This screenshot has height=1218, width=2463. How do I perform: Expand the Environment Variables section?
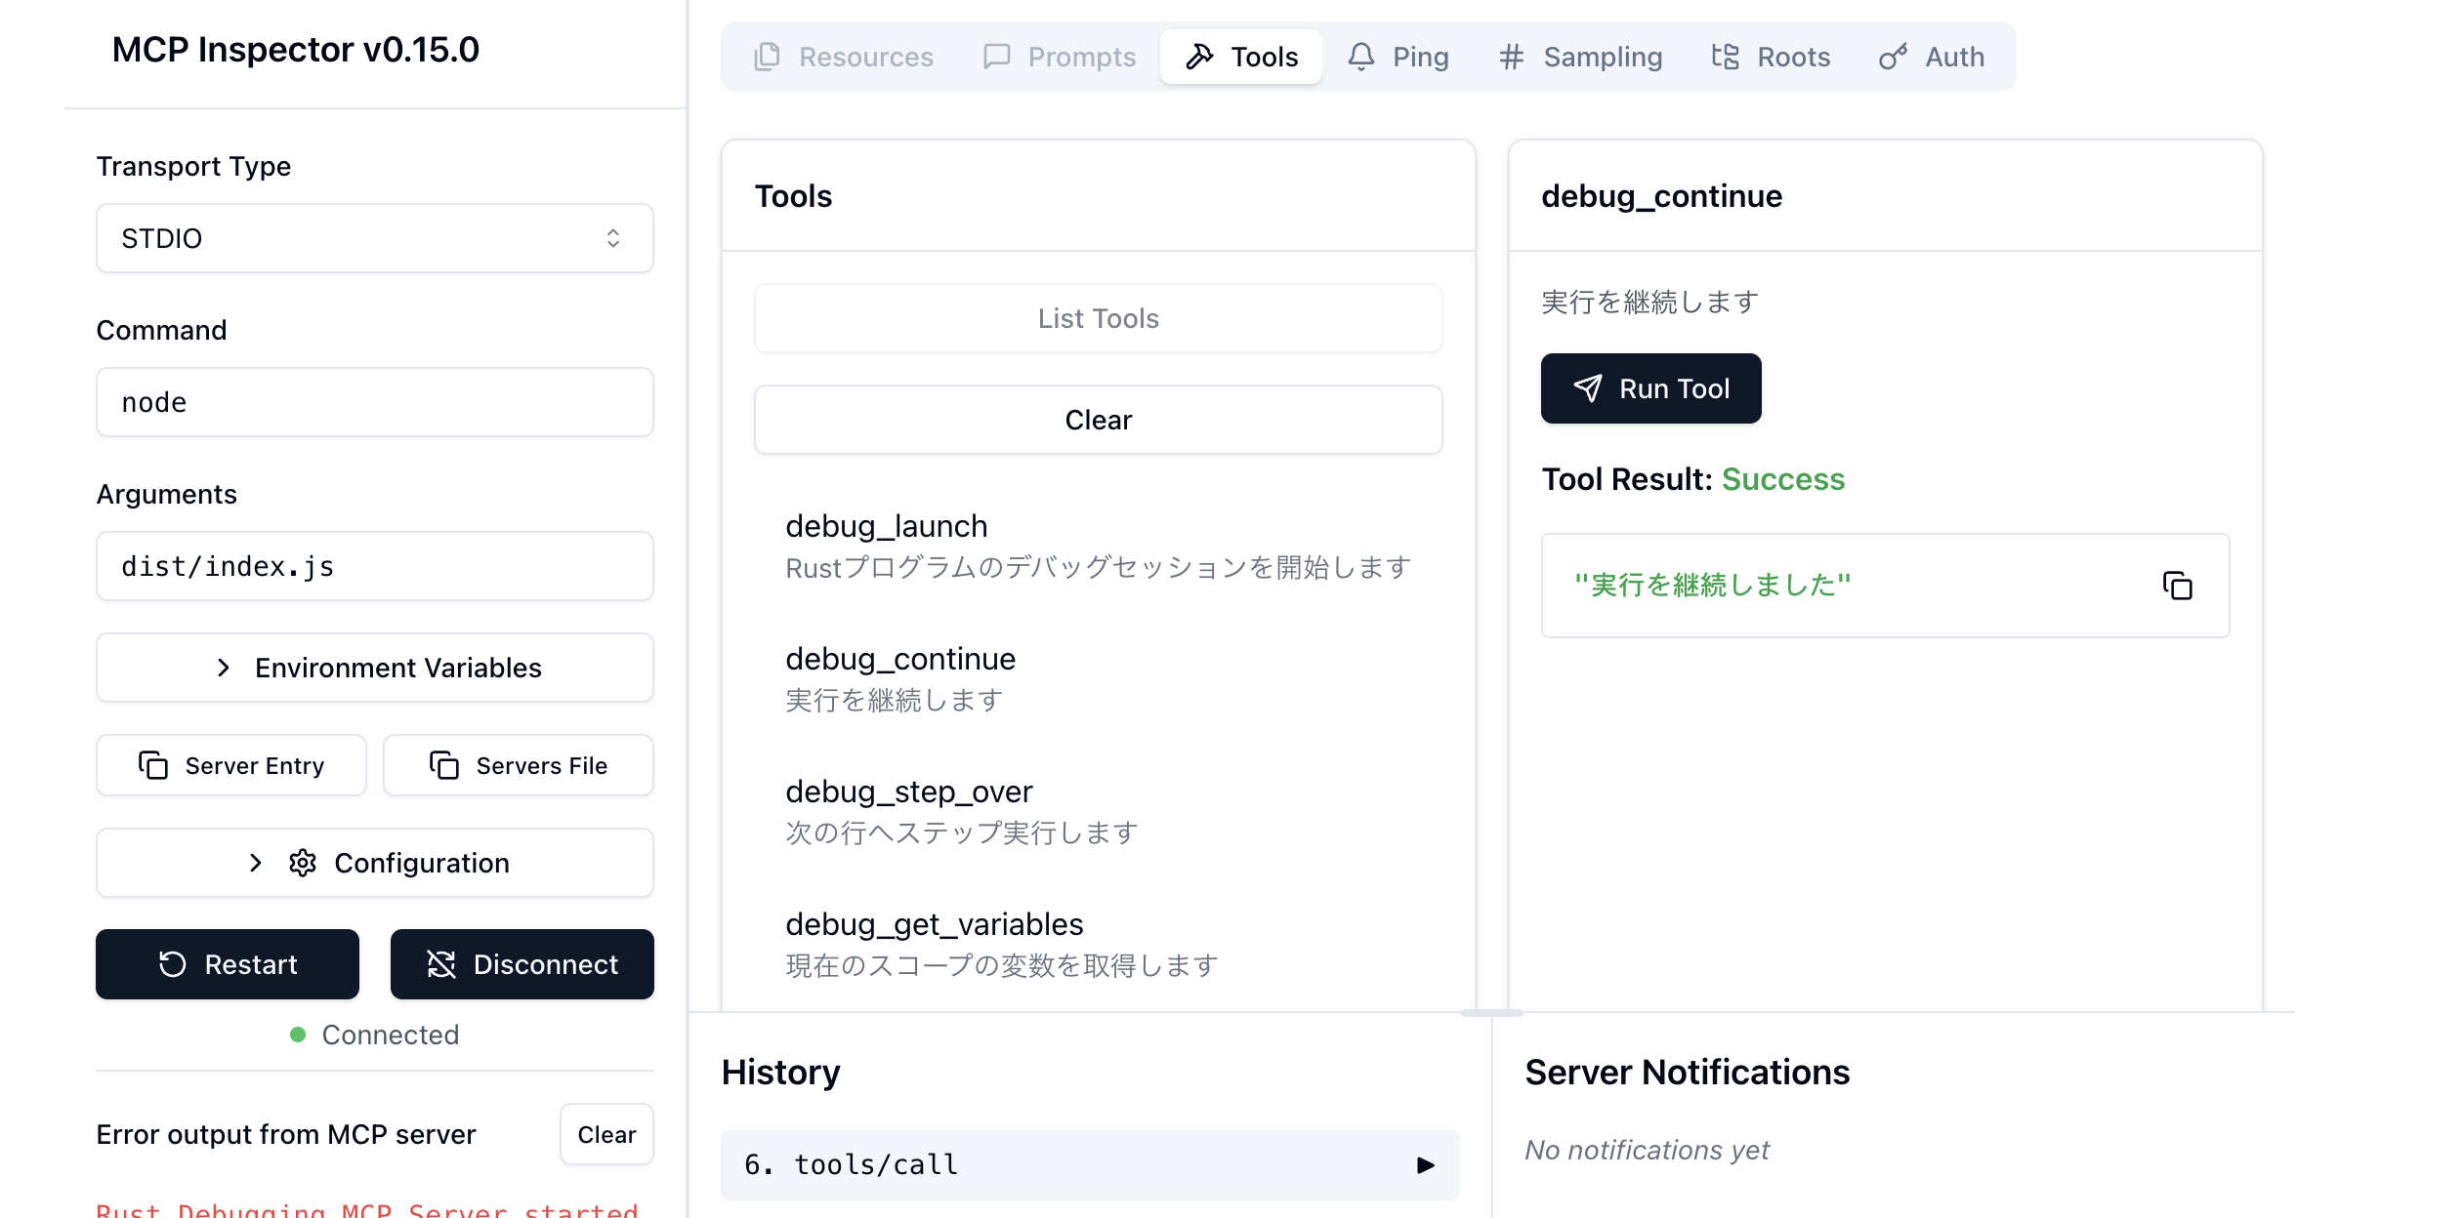374,668
